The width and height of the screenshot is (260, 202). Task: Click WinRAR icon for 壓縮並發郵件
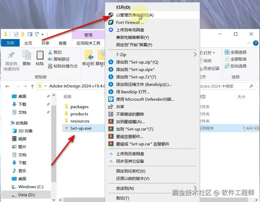click(111, 136)
